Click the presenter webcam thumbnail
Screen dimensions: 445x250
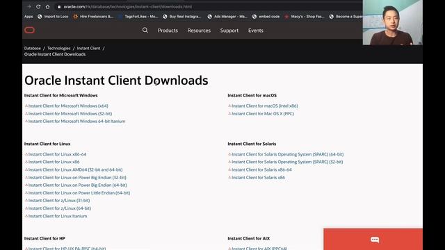392,22
